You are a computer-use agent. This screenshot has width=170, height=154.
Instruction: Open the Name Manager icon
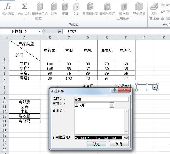coord(154,7)
